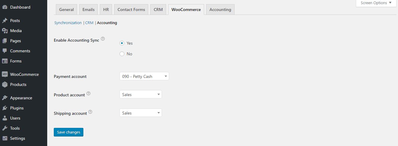
Task: Open the Payment account dropdown
Action: (144, 76)
